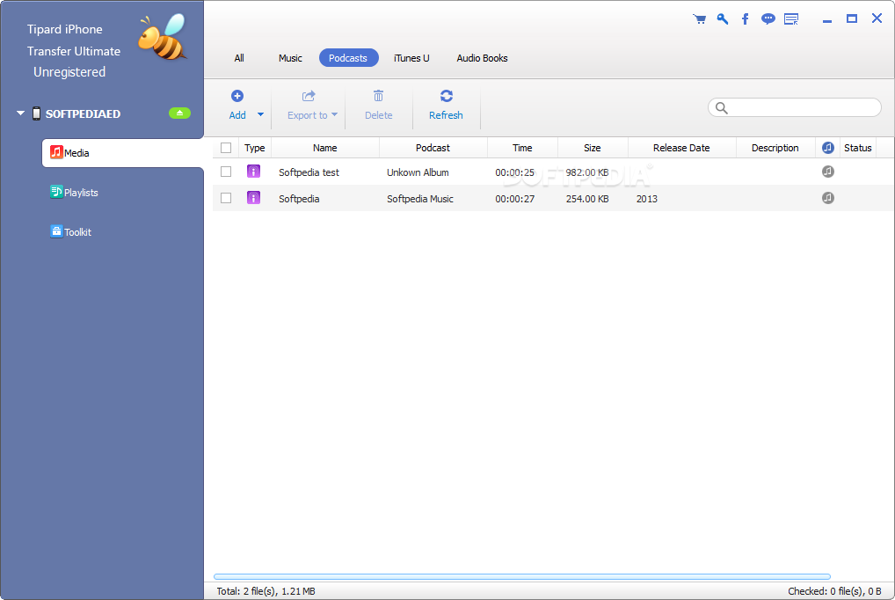Screen dimensions: 895x600
Task: Switch to the Music tab
Action: tap(290, 58)
